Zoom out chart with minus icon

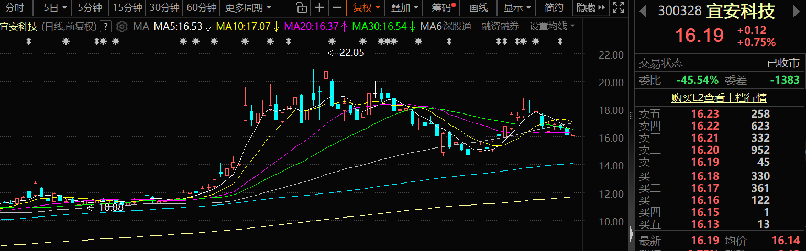[x=337, y=8]
